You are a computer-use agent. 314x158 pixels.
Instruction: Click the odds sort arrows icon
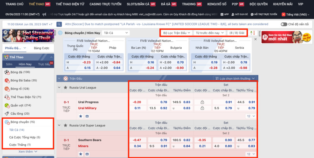tap(252, 33)
